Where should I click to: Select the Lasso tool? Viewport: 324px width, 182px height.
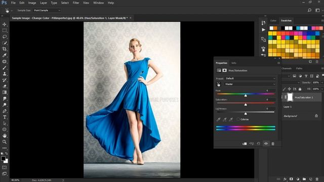(x=5, y=37)
